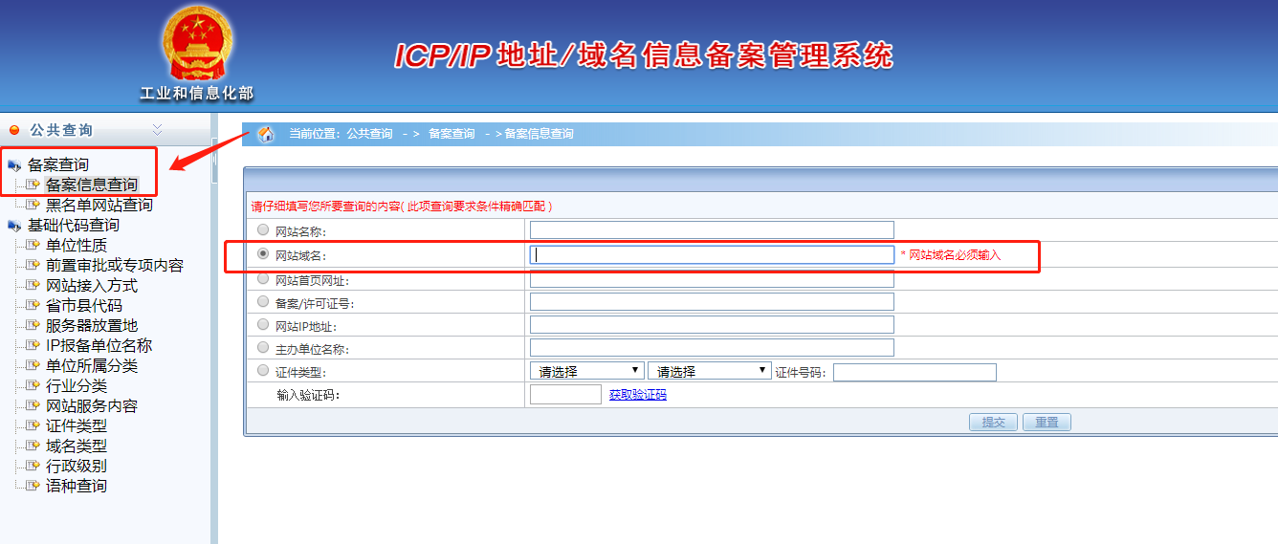Click the 网站首页网址 input field

pos(712,279)
